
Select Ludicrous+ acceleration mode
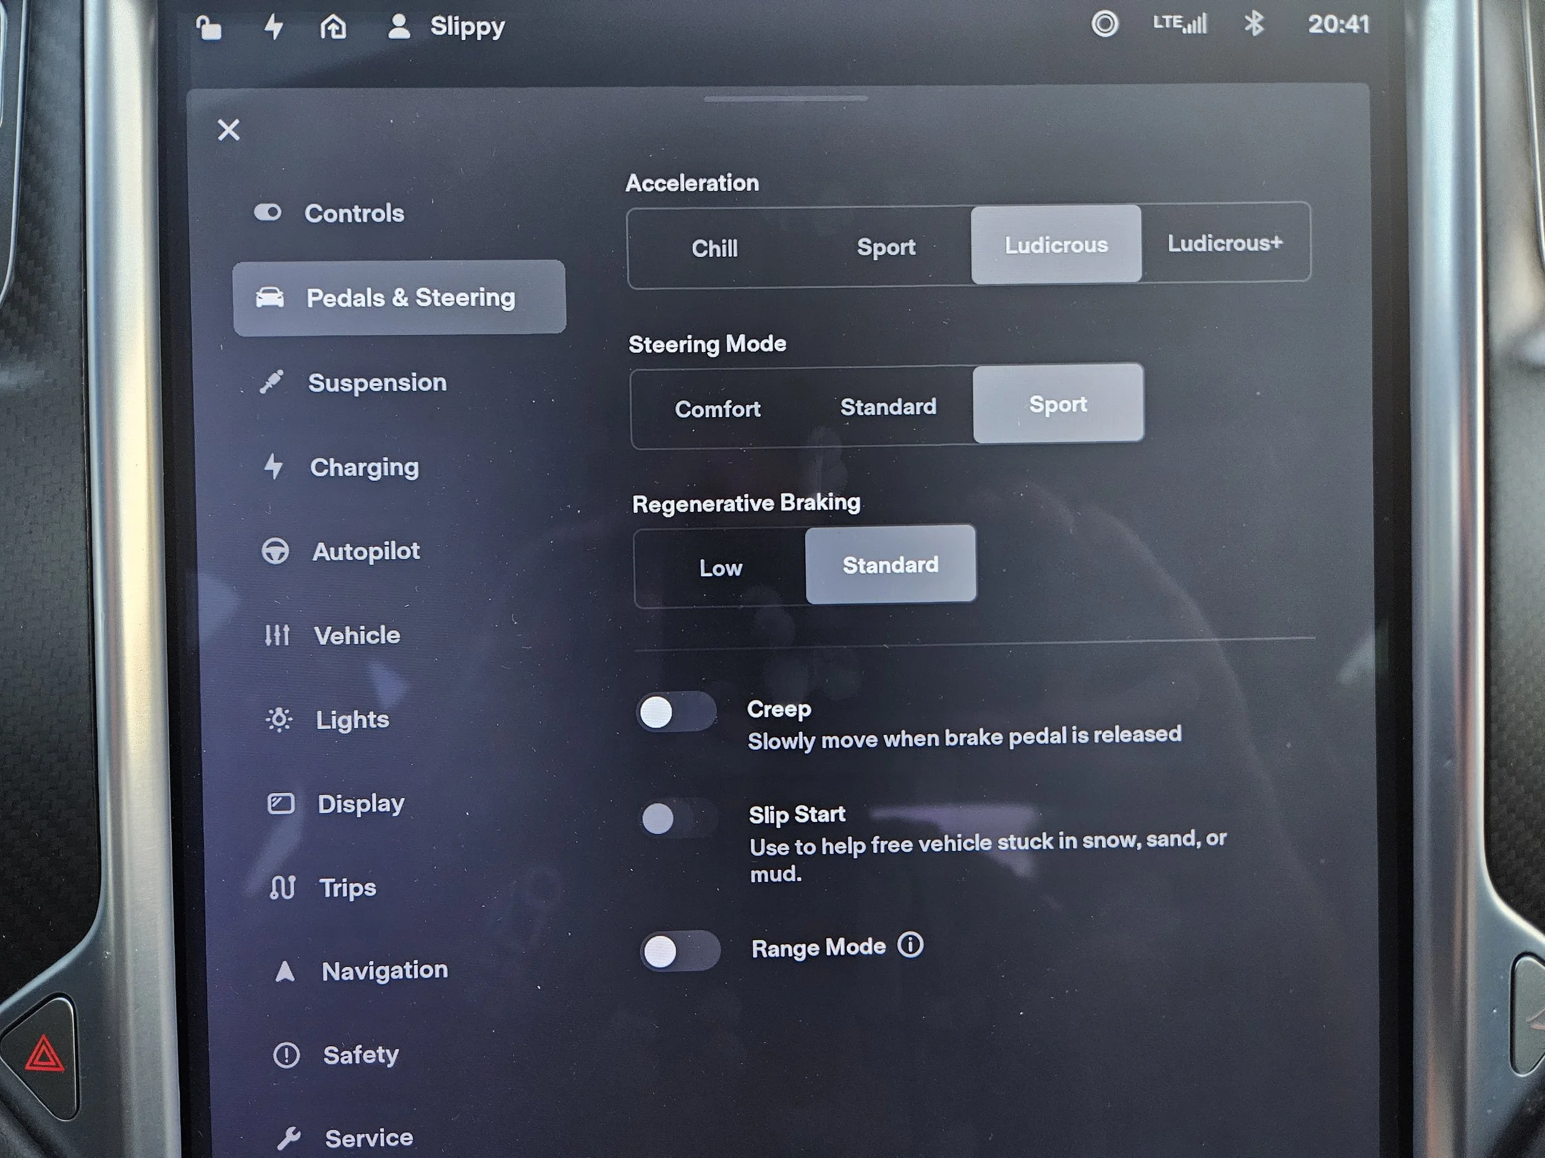(1224, 243)
